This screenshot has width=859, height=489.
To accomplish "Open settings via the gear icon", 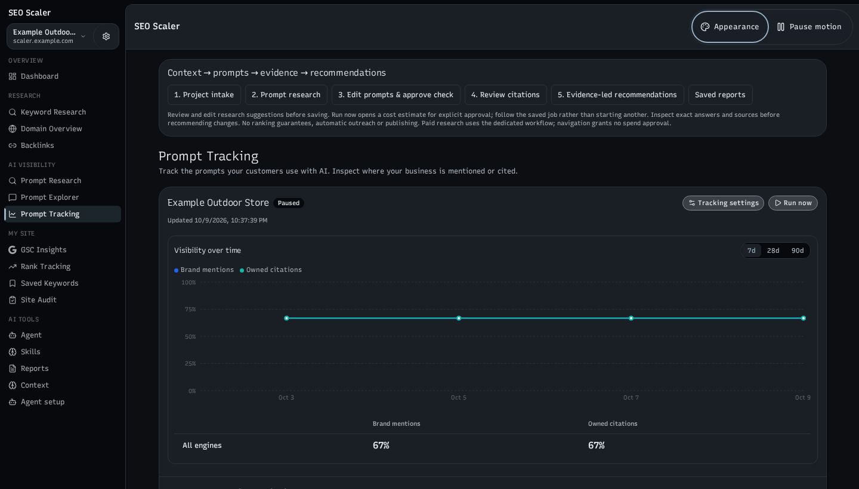I will [x=106, y=36].
